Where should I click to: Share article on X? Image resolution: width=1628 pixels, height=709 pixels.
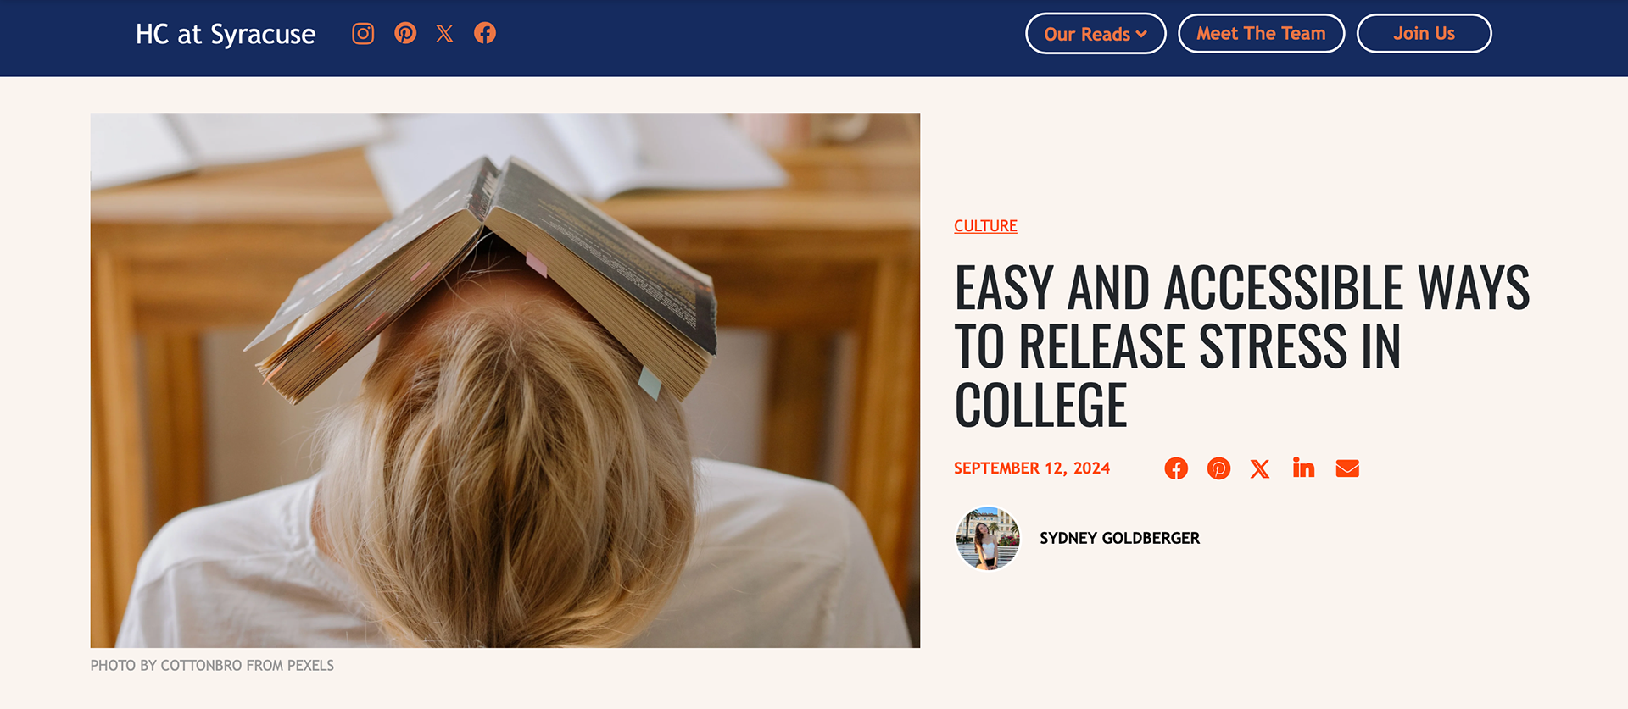[x=1260, y=468]
